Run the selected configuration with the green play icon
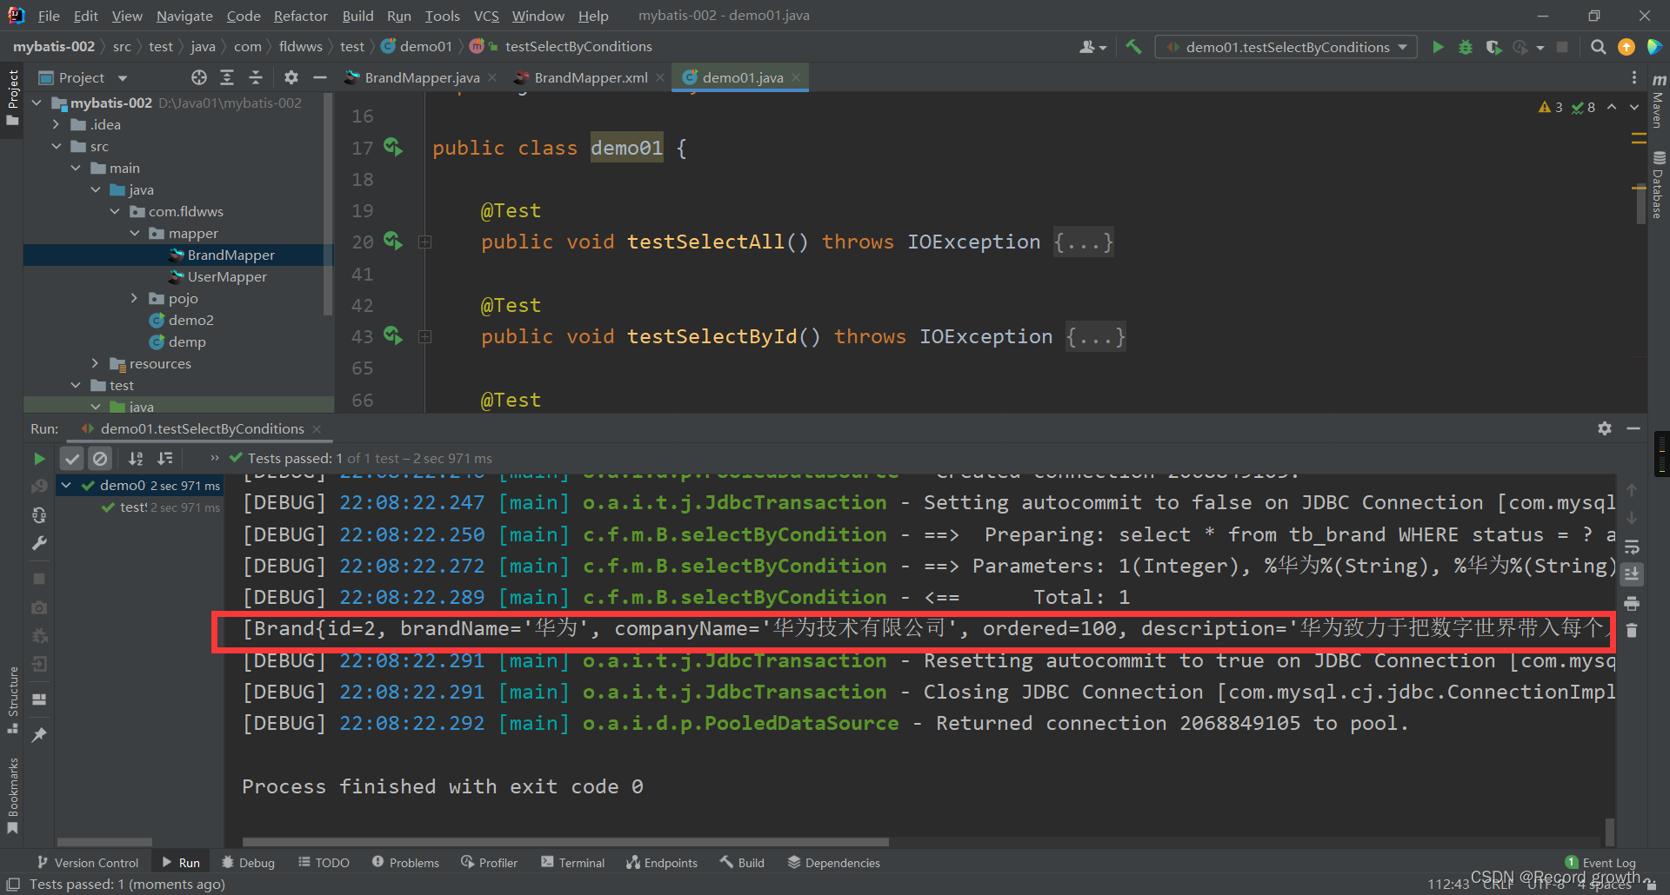 point(1438,47)
